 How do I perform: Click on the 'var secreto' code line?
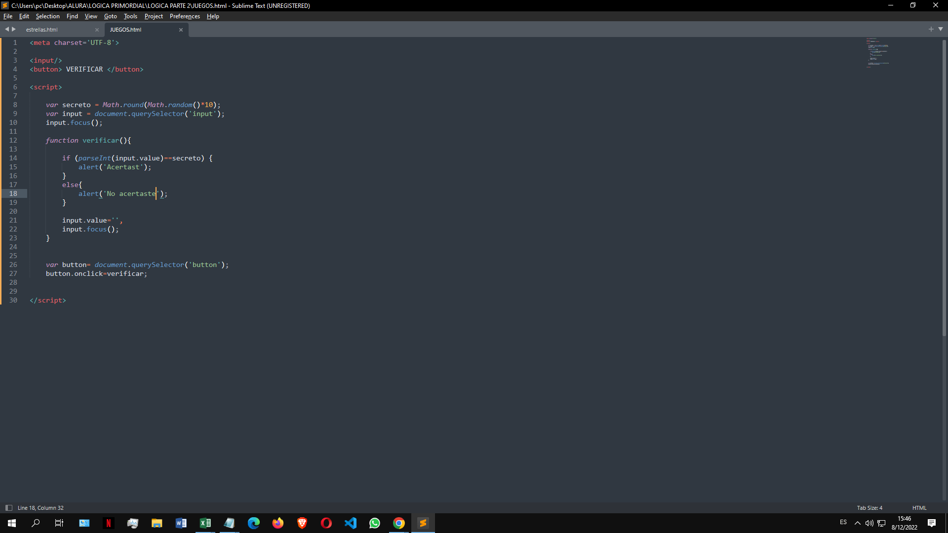[x=133, y=105]
